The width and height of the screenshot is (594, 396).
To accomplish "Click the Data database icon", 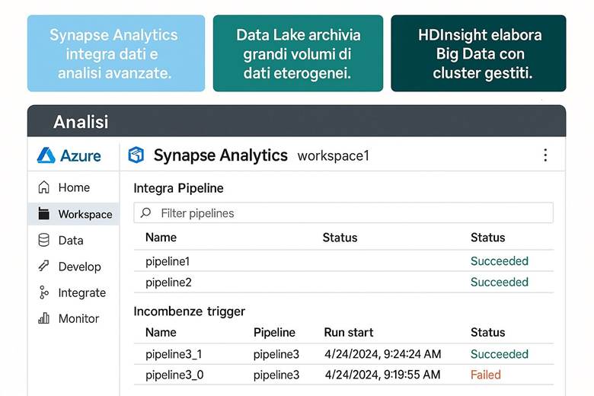I will pyautogui.click(x=43, y=240).
